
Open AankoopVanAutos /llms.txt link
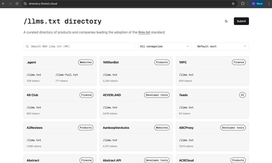point(110,140)
